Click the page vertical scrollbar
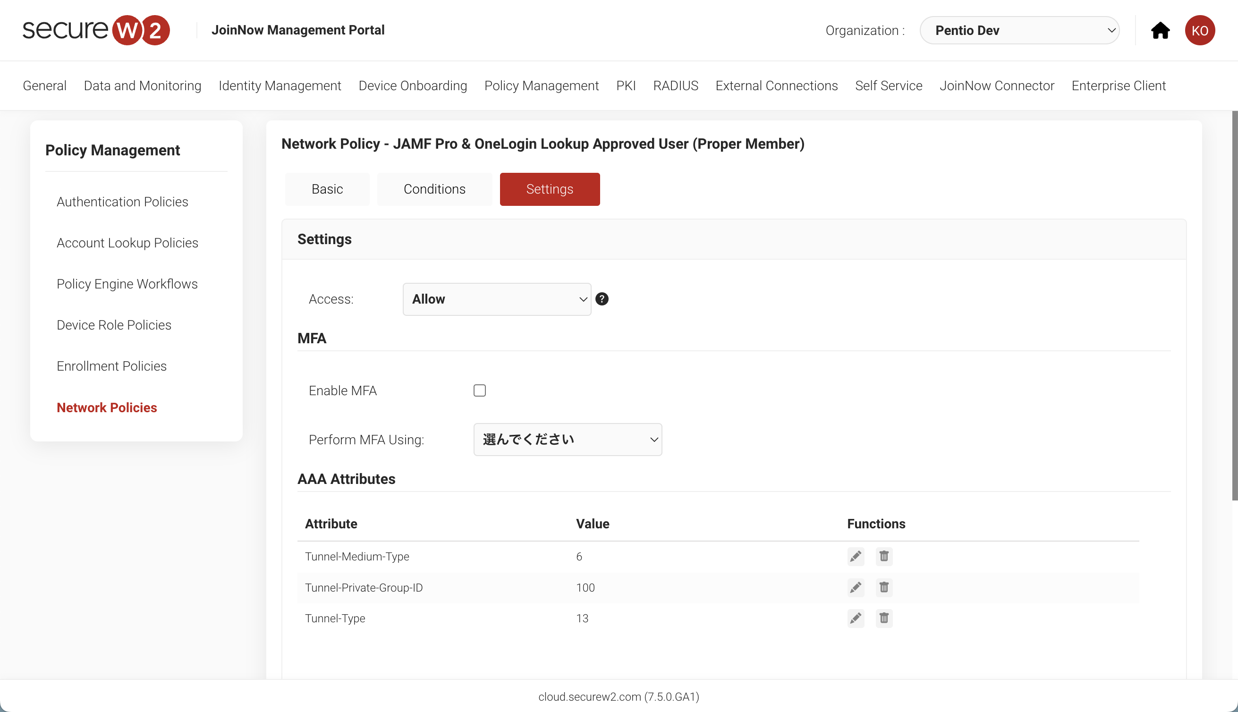The image size is (1238, 712). (x=1235, y=305)
